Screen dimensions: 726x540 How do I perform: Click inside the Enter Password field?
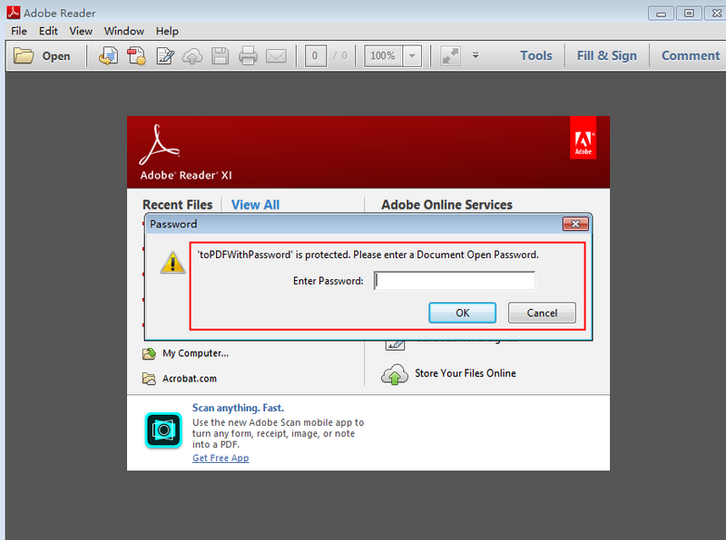[x=454, y=281]
